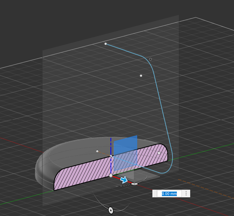Click the sketch point on the right of the section
The height and width of the screenshot is (216, 234).
(159, 153)
